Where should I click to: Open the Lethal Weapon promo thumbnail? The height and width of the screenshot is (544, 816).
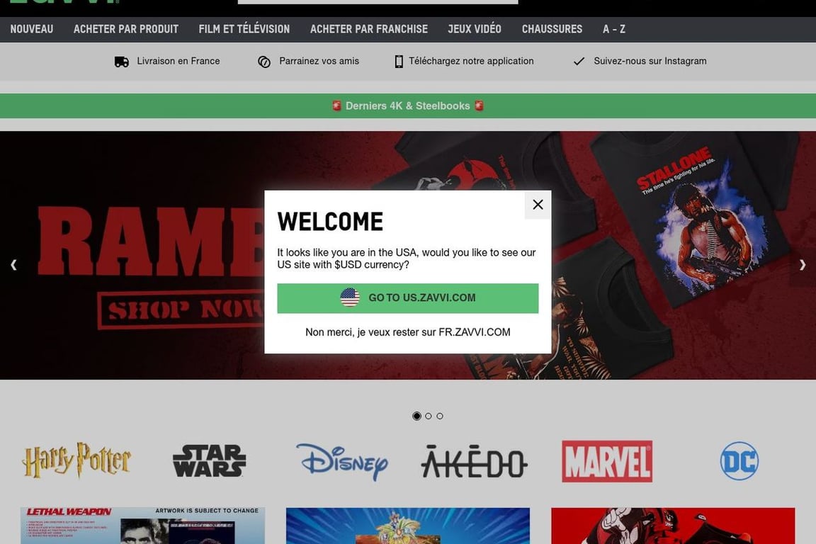pyautogui.click(x=142, y=526)
